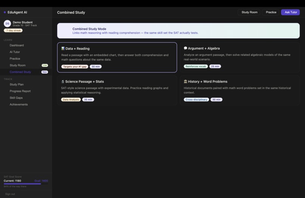Open the Science Passage + Stats card
The image size is (305, 198).
(117, 90)
